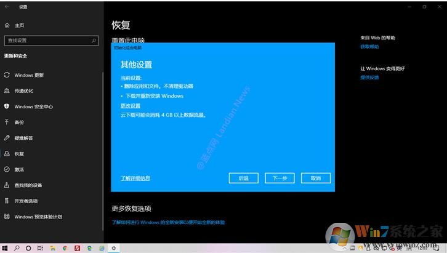Screen dimensions: 447x253
Task: Open the 提供反馈 link
Action: [369, 78]
